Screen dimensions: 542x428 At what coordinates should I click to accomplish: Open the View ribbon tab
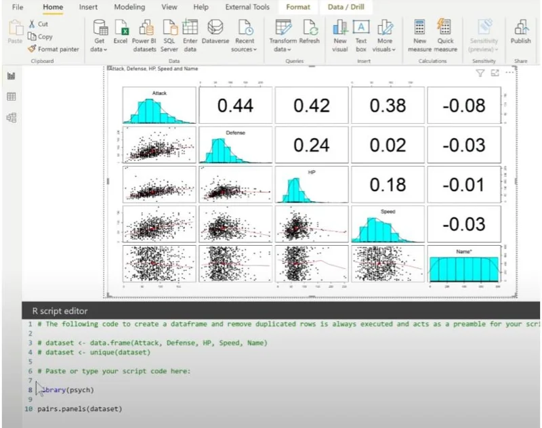point(169,7)
